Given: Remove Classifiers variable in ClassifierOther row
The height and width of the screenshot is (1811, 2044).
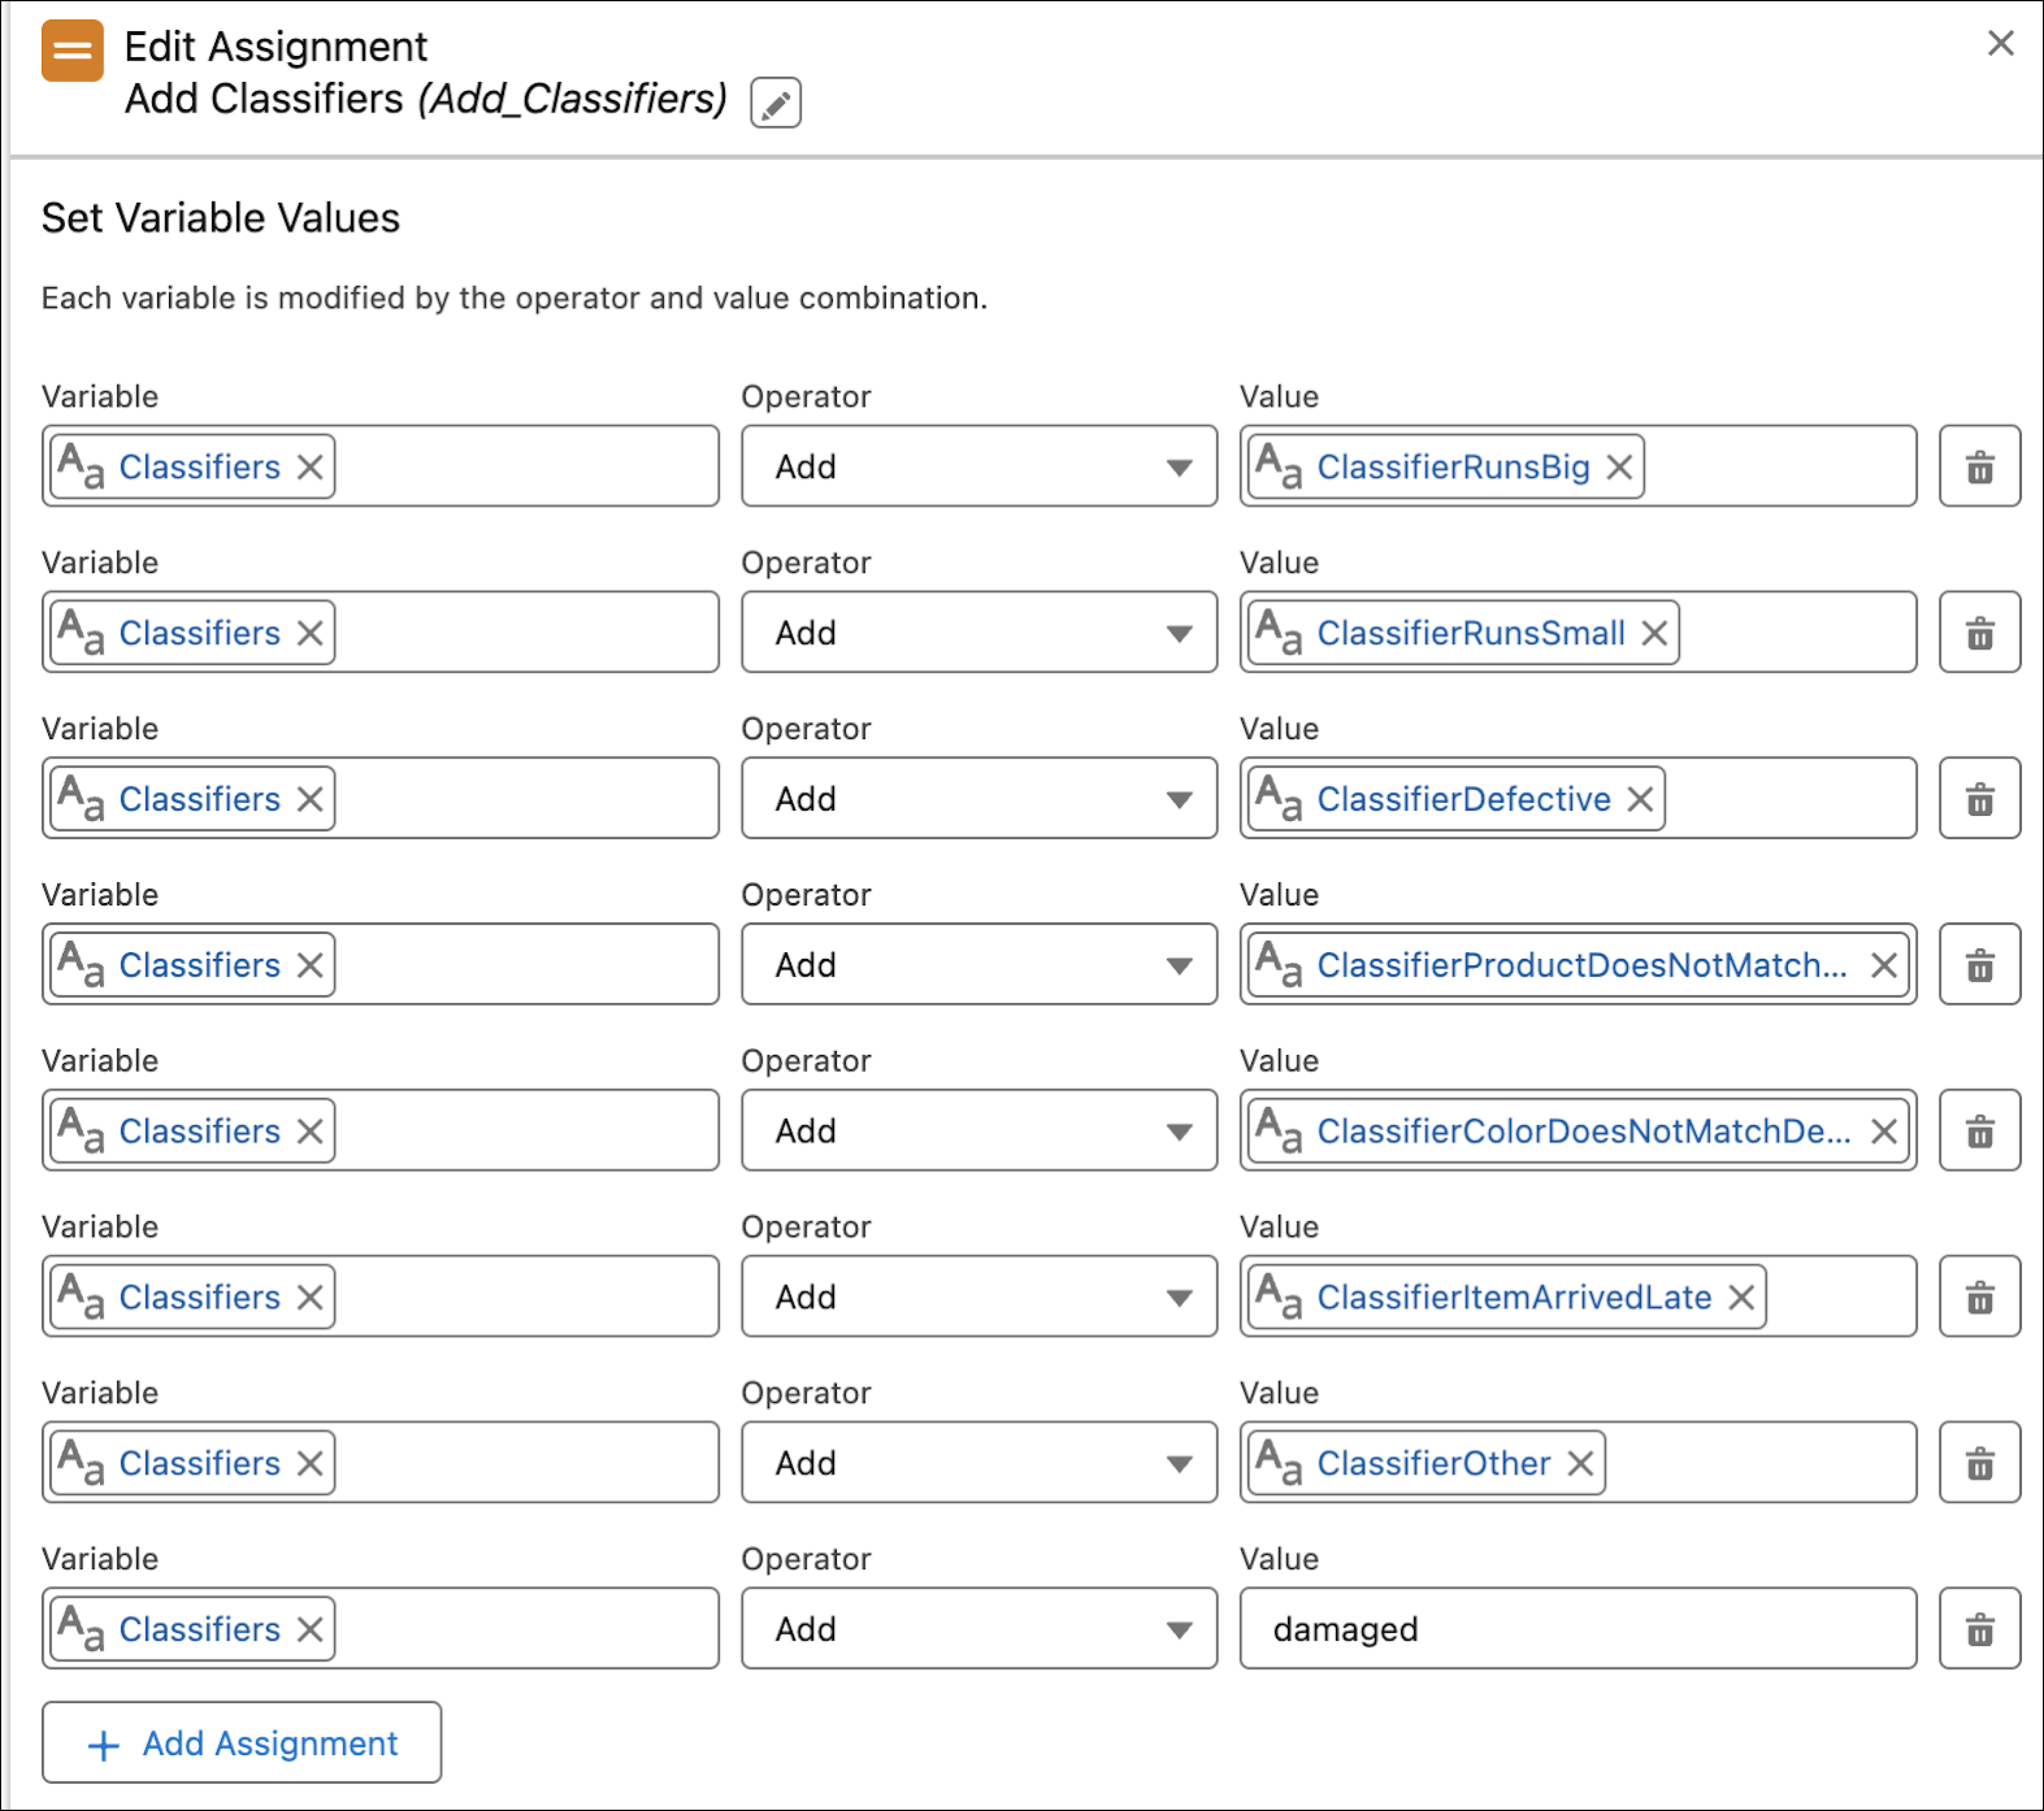Looking at the screenshot, I should pyautogui.click(x=310, y=1463).
